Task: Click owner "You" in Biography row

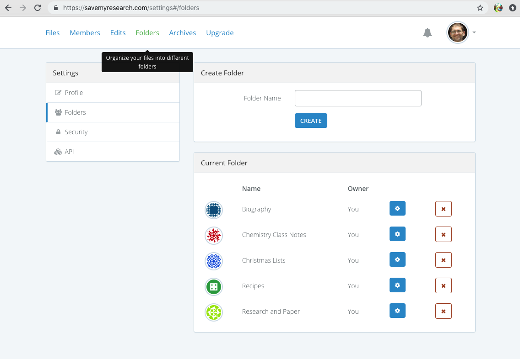Action: [x=353, y=209]
